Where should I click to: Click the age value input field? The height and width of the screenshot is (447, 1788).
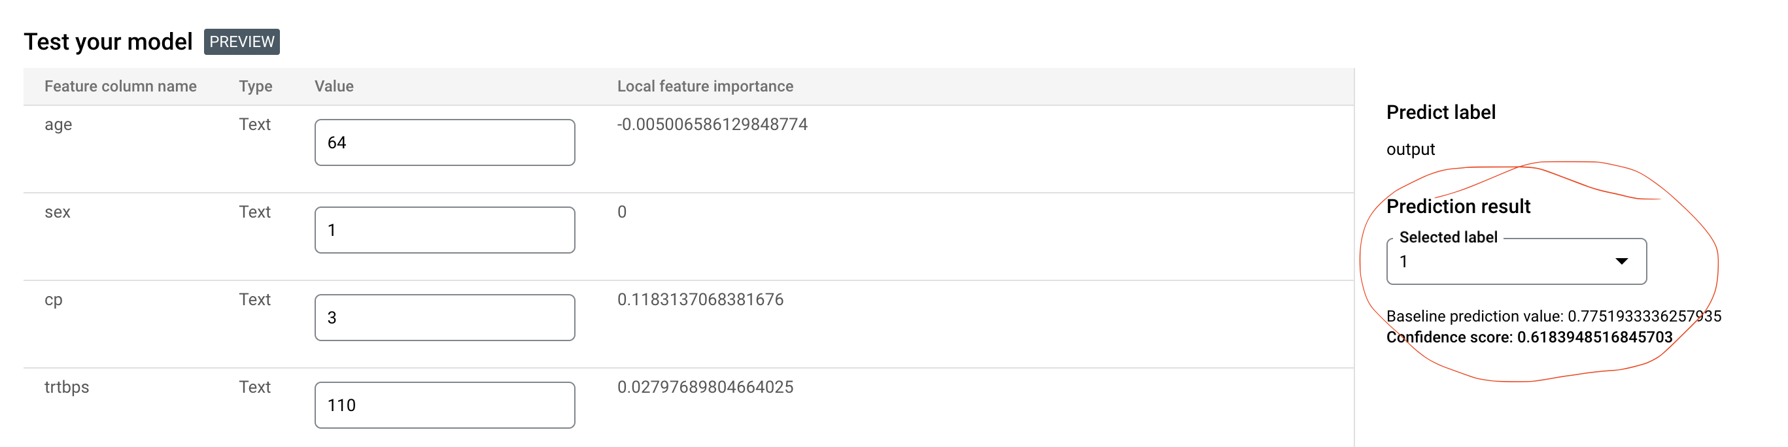pos(444,142)
